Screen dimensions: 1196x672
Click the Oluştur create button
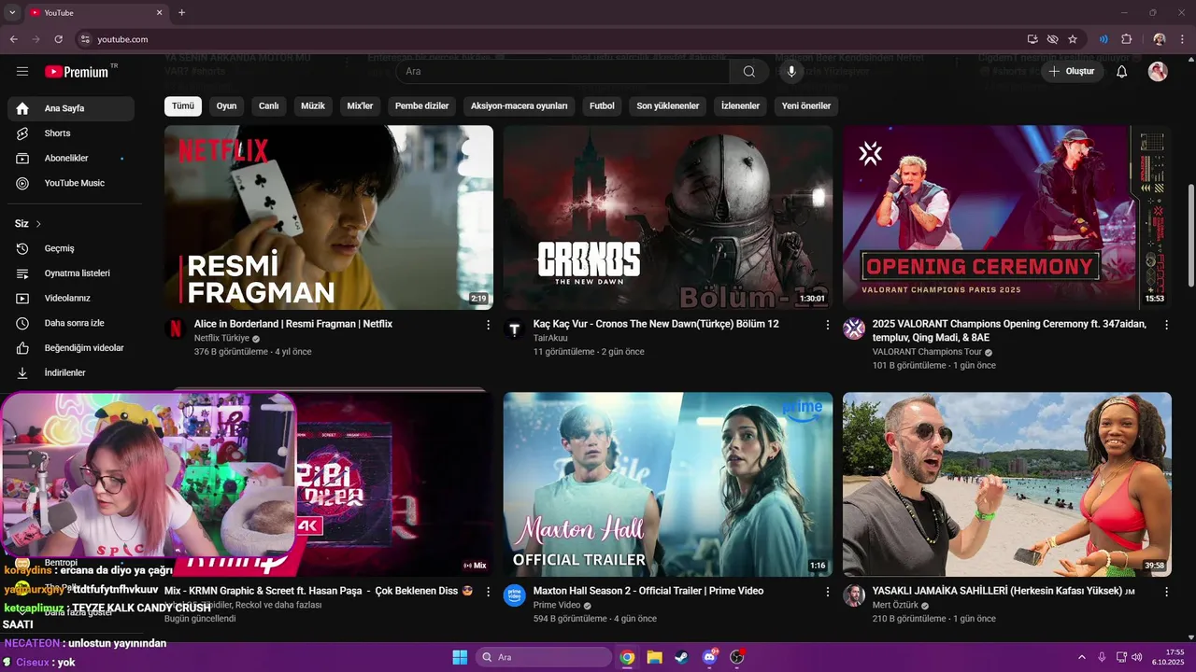coord(1073,72)
